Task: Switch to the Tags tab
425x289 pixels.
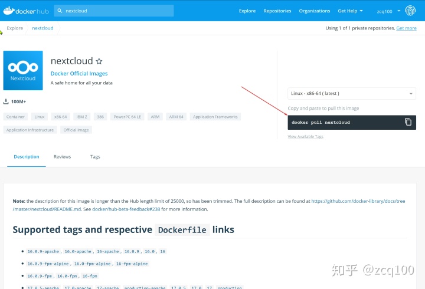Action: coord(95,157)
